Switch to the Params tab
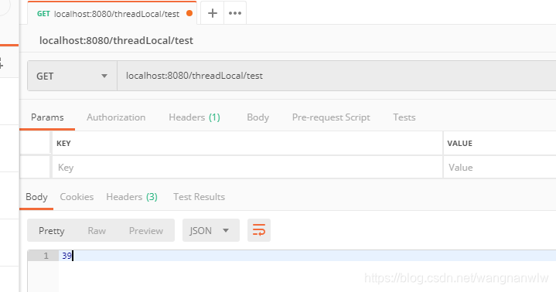Viewport: 556px width, 292px height. (x=47, y=117)
